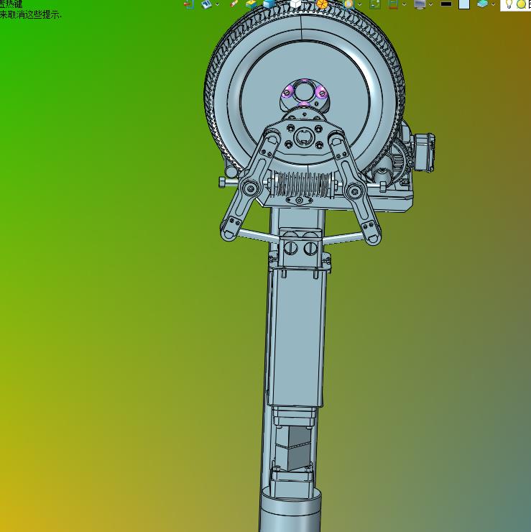Expand the dropdown beside the framed-circle icon
Viewport: 531px width, 532px height.
[359, 4]
